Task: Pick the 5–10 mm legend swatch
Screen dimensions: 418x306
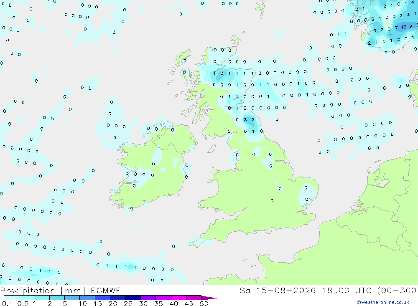Action: pyautogui.click(x=72, y=298)
